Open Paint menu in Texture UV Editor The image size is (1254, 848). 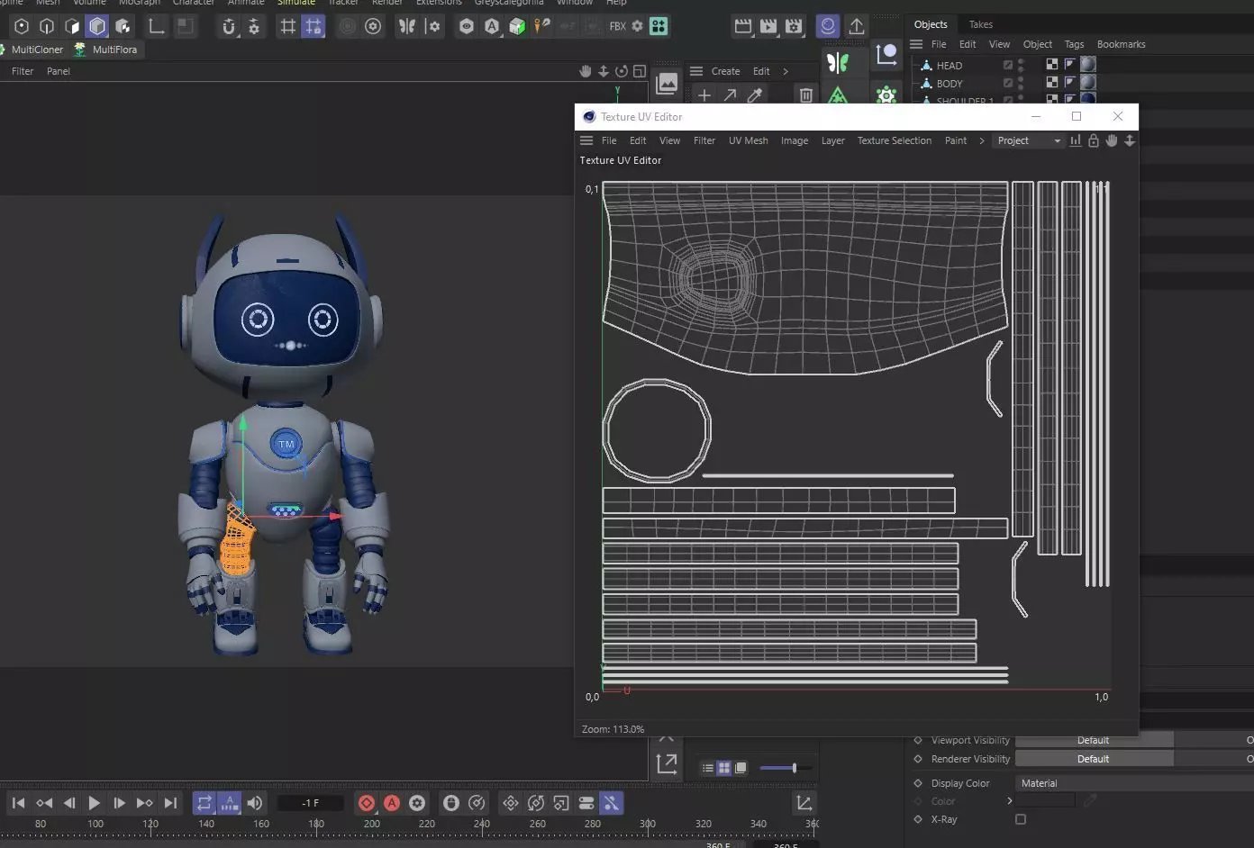click(x=956, y=140)
